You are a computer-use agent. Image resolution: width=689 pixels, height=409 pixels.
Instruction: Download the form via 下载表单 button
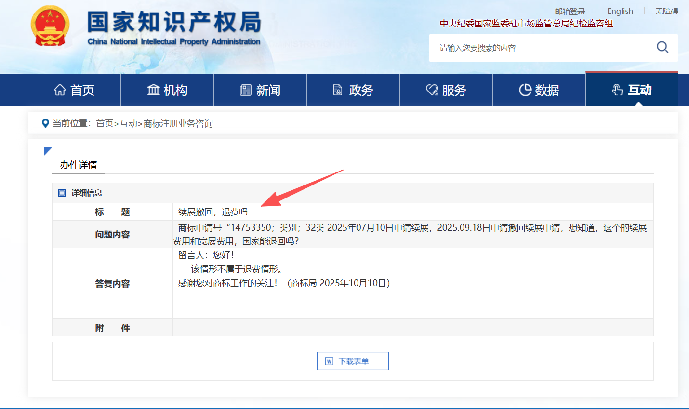tap(353, 361)
